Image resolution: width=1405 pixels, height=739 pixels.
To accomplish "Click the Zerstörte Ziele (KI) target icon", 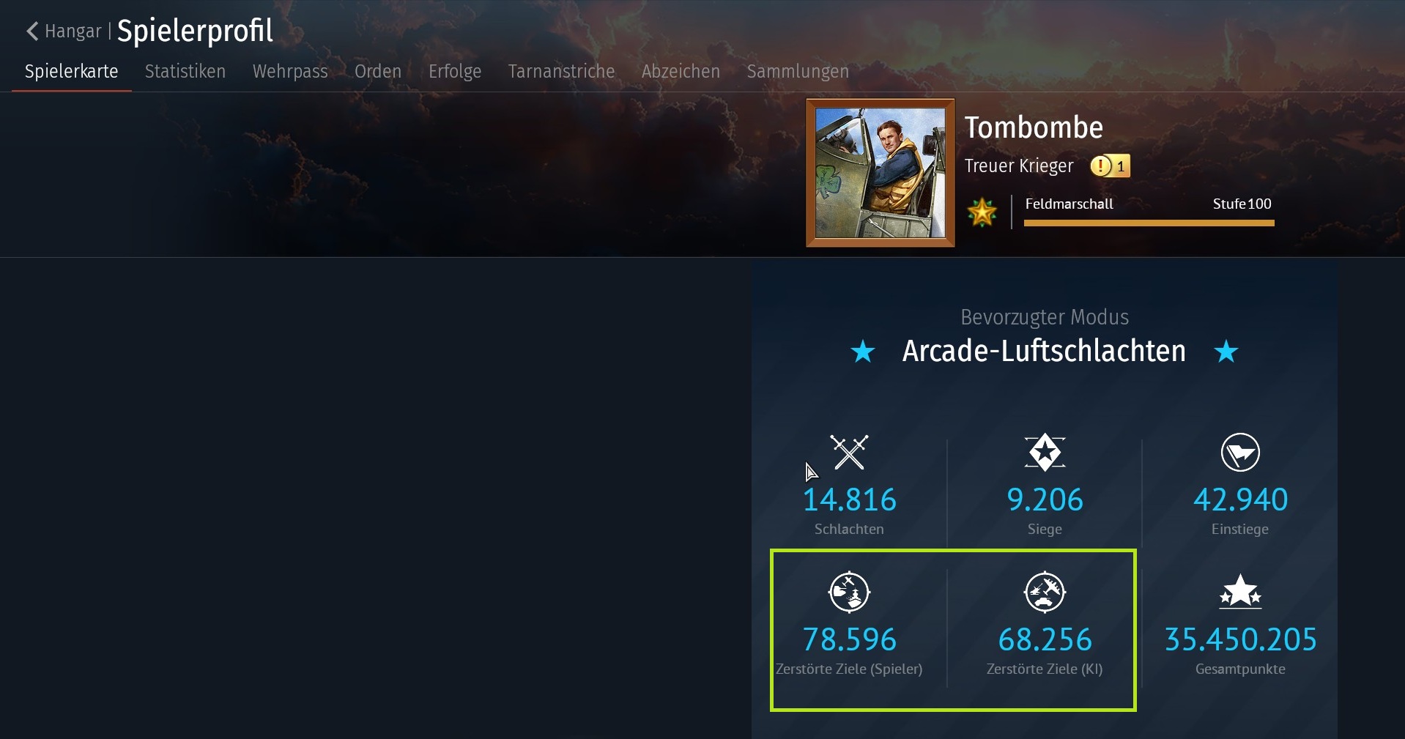I will [x=1045, y=592].
